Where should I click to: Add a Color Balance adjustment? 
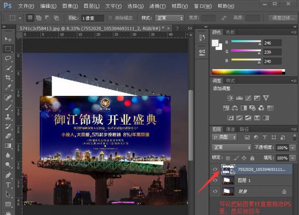(235, 108)
